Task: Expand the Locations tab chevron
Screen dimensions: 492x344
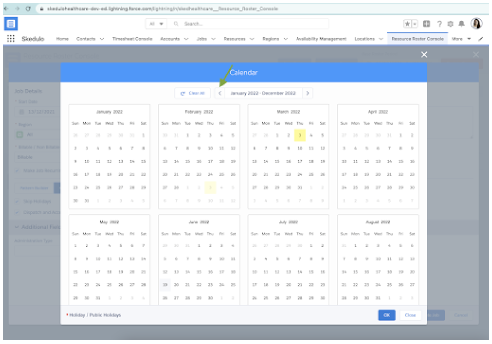Action: coord(381,39)
